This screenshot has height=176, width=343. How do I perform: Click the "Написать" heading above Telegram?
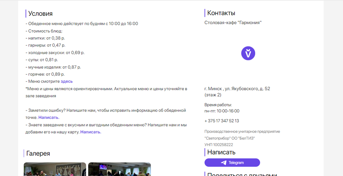tap(221, 152)
